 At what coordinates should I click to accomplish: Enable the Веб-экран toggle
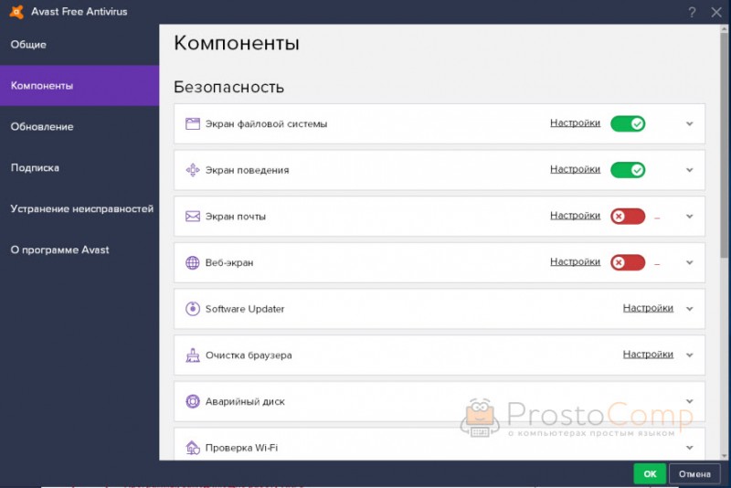(628, 262)
